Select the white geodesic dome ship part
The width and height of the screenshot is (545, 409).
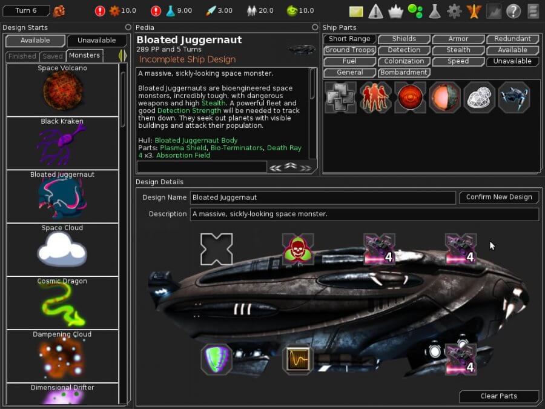(480, 98)
